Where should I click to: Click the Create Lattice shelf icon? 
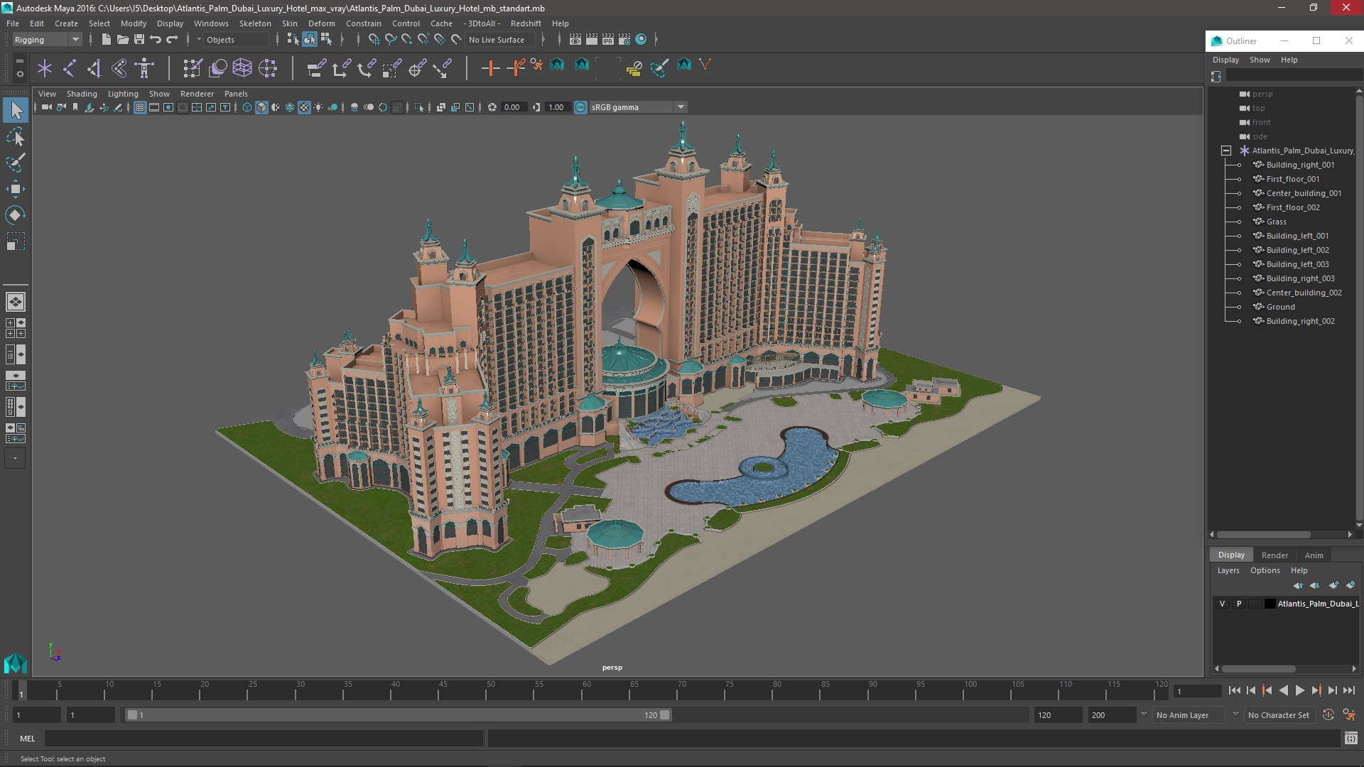click(242, 68)
